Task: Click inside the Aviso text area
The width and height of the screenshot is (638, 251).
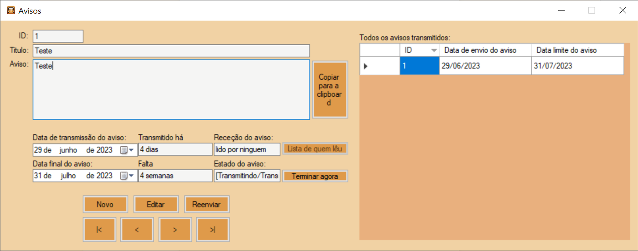Action: 171,90
